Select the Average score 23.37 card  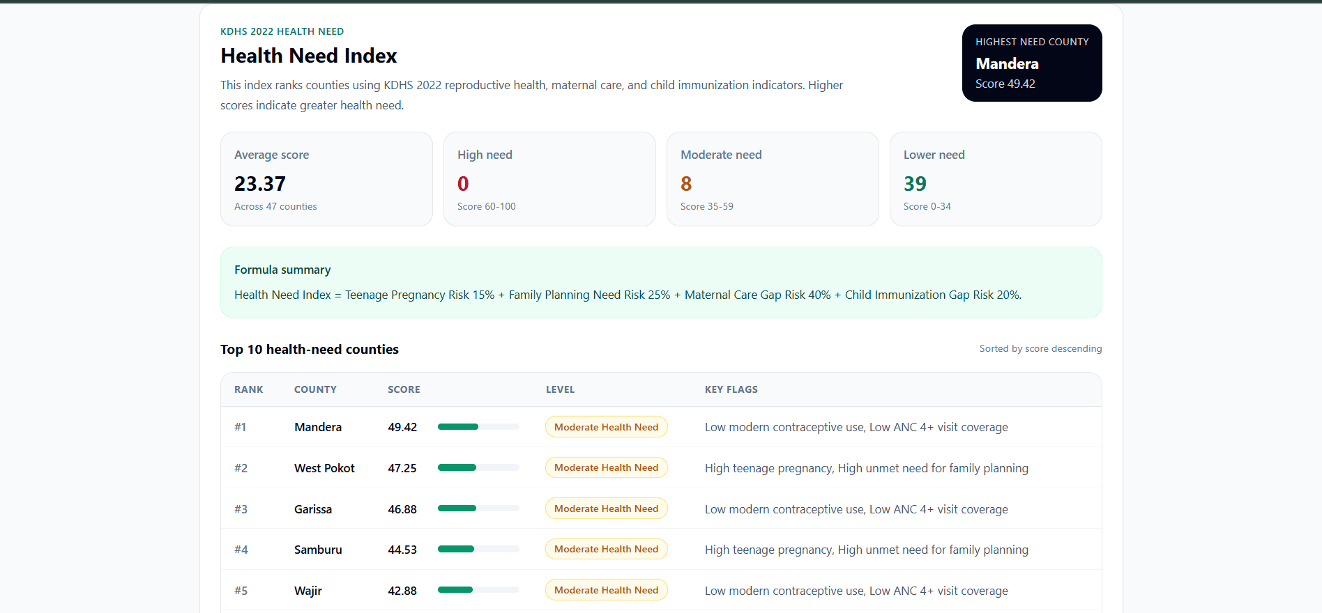click(326, 179)
